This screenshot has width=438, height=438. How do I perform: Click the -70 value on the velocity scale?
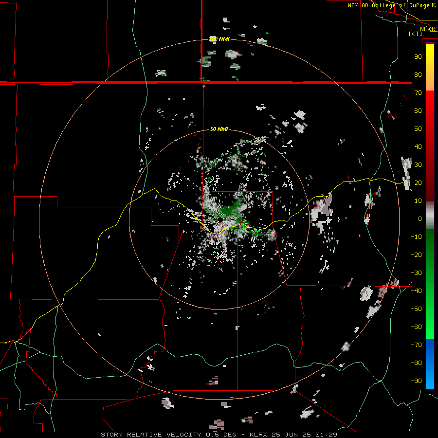click(416, 345)
